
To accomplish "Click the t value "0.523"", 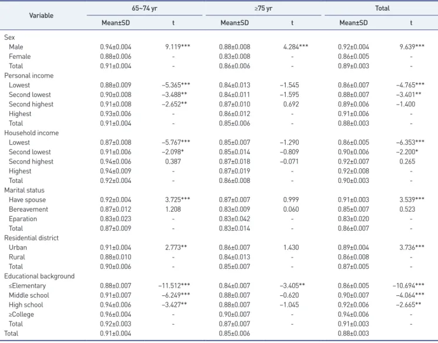I will (x=407, y=209).
